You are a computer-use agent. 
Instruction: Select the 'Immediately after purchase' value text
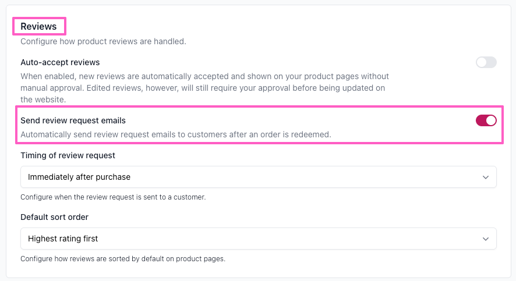(x=79, y=177)
